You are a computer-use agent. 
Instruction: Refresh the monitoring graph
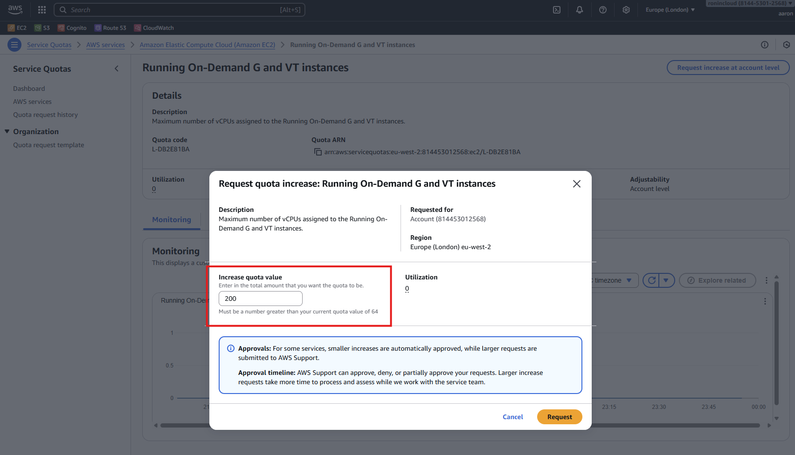click(651, 280)
